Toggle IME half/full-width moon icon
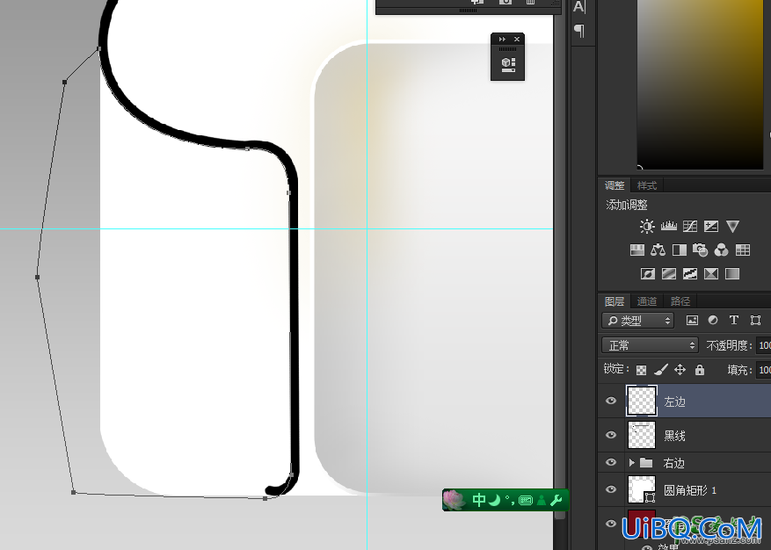This screenshot has height=550, width=771. click(495, 500)
